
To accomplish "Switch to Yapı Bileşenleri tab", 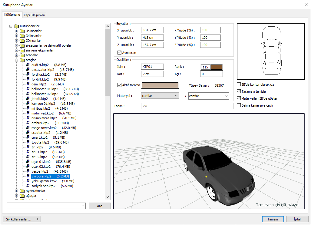I will point(34,15).
